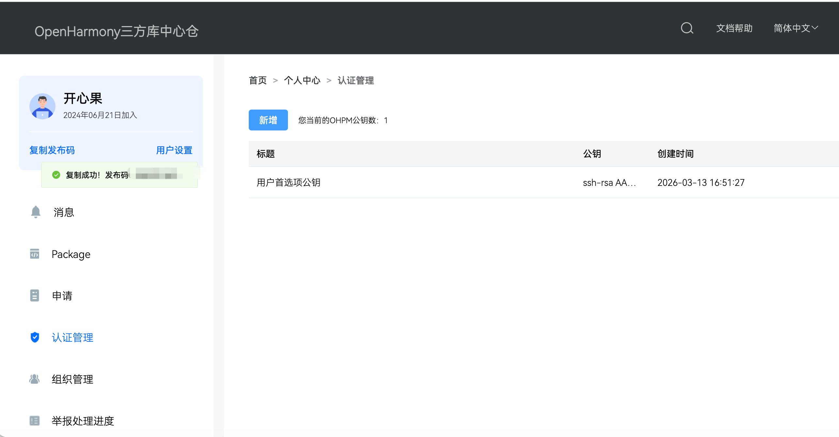Click the 申请 document icon
The height and width of the screenshot is (437, 839).
(x=35, y=295)
